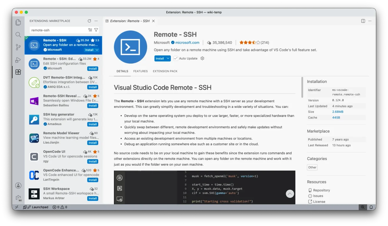Click the main Install button in extension header
Screen dimensions: 388x226
[x=160, y=58]
